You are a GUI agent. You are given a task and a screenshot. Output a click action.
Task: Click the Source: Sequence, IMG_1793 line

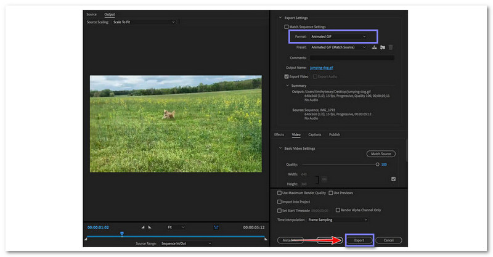pos(314,110)
